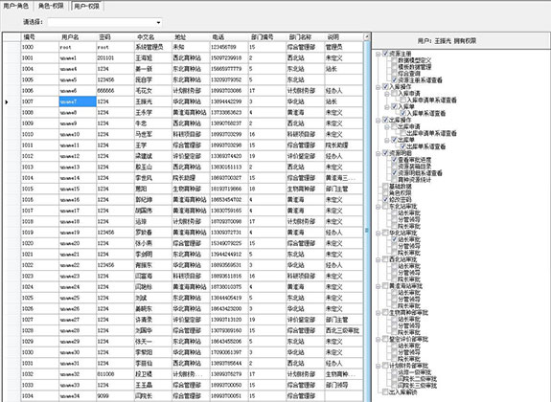Switch to the 用户-角色 tab
551x402 pixels.
pyautogui.click(x=16, y=6)
